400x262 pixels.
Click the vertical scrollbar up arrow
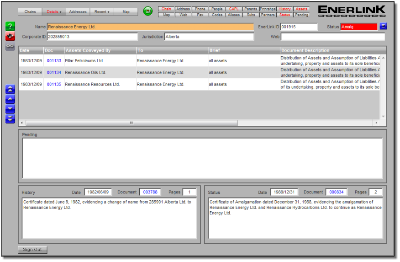383,58
